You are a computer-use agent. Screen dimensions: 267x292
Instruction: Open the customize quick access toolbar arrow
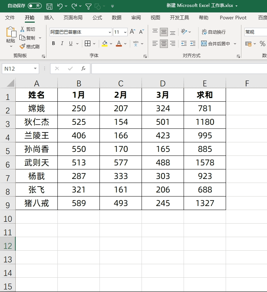[x=112, y=6]
